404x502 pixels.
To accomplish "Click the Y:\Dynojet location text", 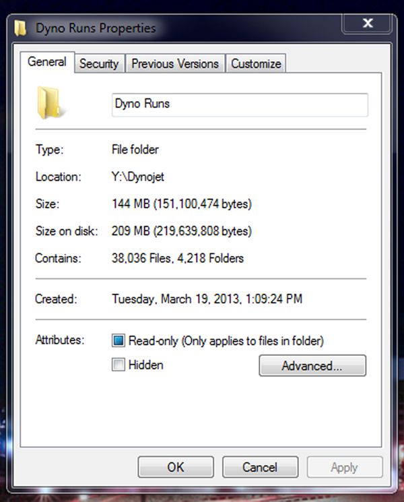I will 138,177.
